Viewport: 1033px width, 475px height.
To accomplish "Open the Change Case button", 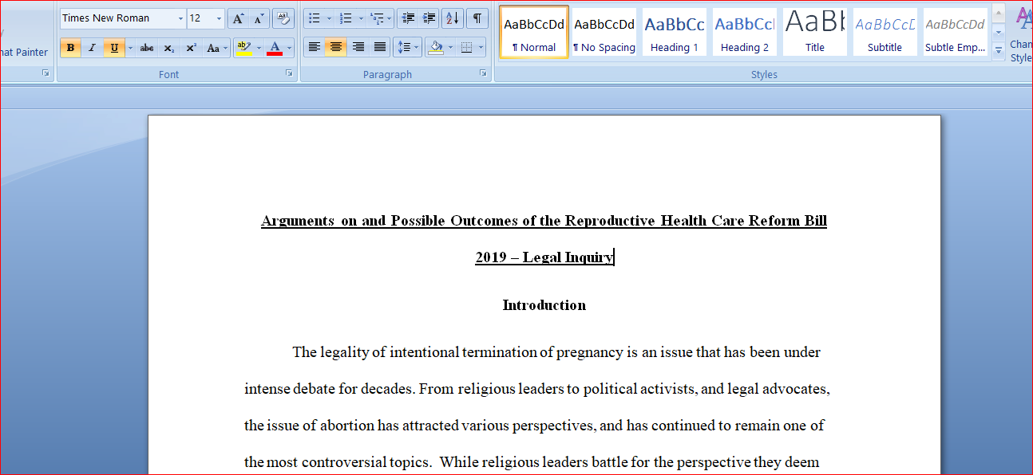I will point(216,48).
